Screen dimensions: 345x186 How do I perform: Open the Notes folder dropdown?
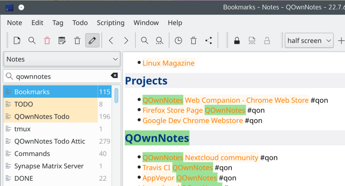pos(62,59)
